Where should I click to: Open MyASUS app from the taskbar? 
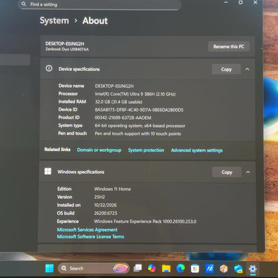[209, 269]
